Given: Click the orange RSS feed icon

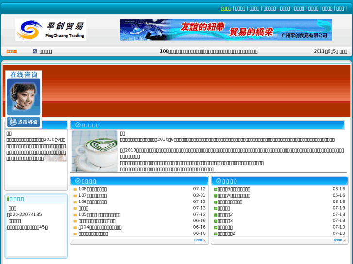Looking at the screenshot, I should click(x=12, y=52).
